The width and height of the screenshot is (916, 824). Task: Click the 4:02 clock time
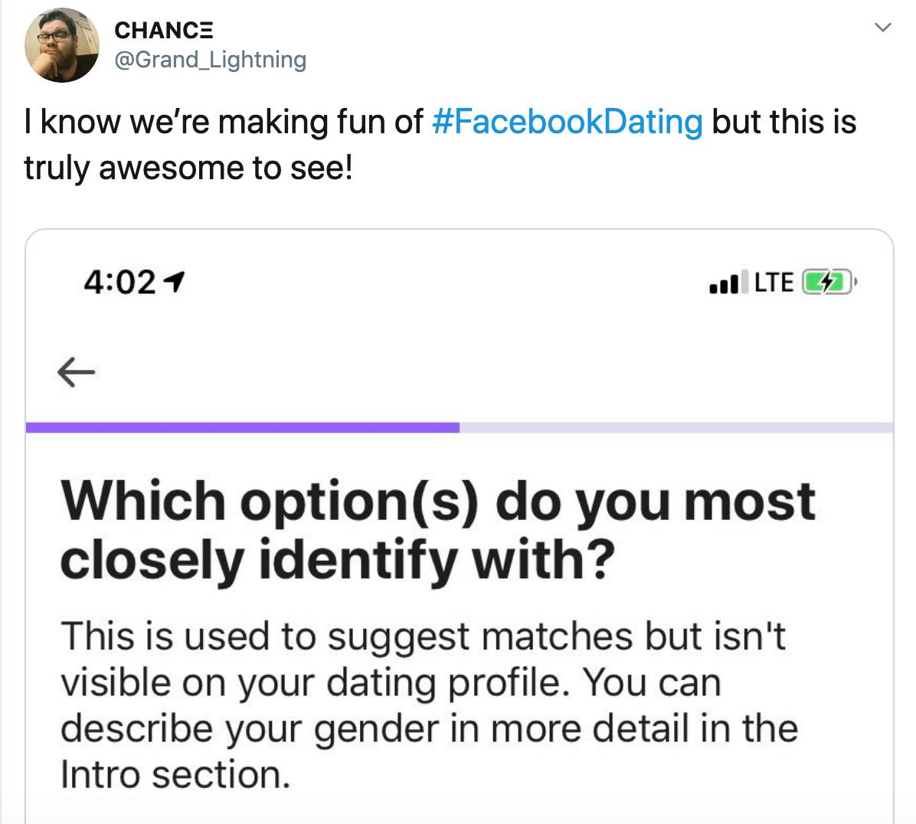[x=119, y=283]
